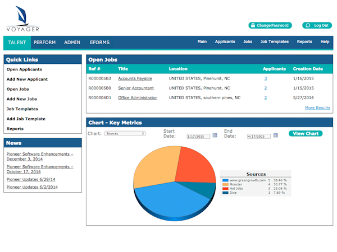337x252 pixels.
Task: Click the Monster orange legend swatch
Action: 225,184
